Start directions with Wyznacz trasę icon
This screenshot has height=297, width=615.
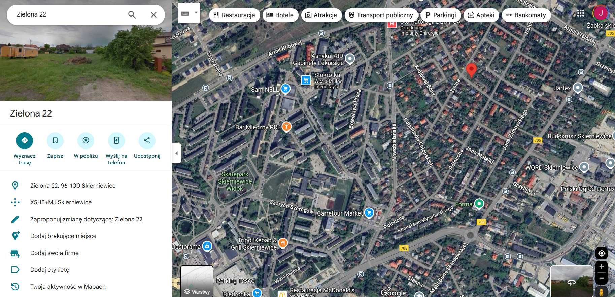tap(25, 140)
